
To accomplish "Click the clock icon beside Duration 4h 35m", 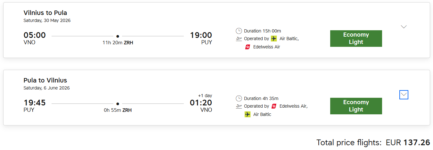I will coord(239,98).
